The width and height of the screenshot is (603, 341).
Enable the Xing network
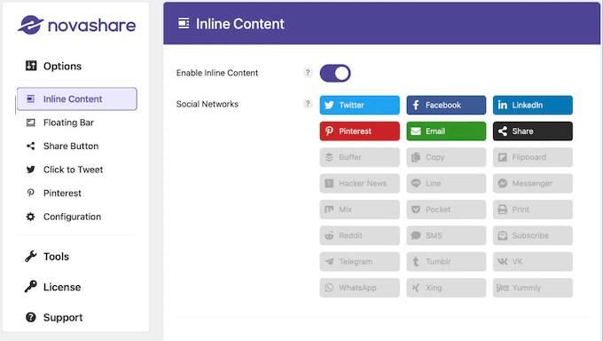pyautogui.click(x=446, y=288)
